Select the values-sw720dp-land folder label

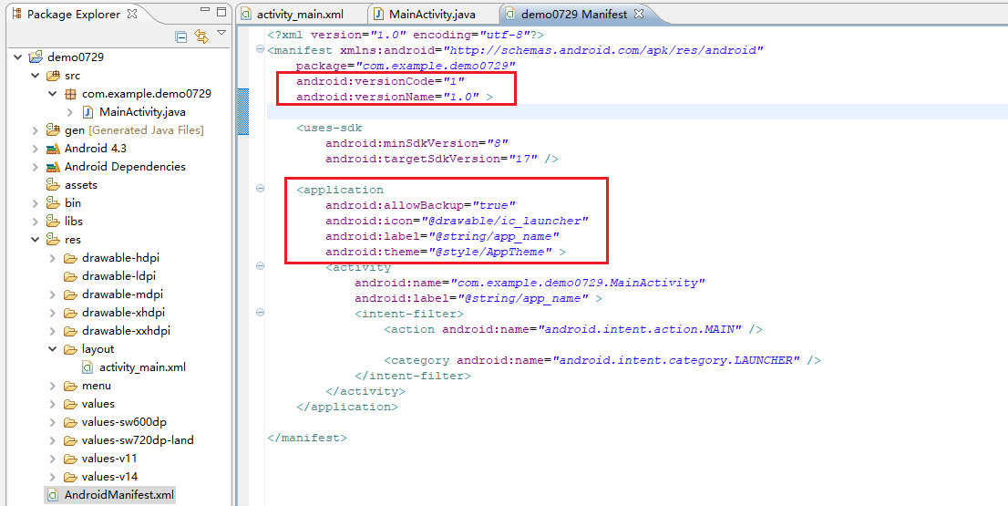138,439
